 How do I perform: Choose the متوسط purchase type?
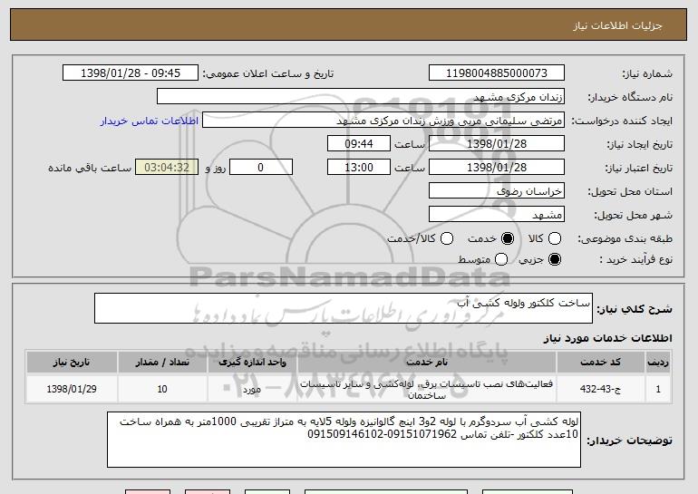(501, 259)
